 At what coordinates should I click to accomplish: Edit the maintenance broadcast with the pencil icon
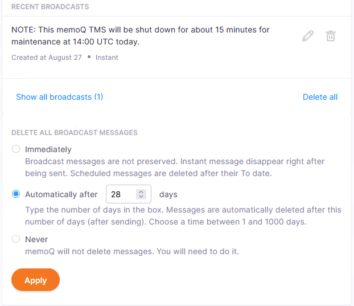click(308, 36)
